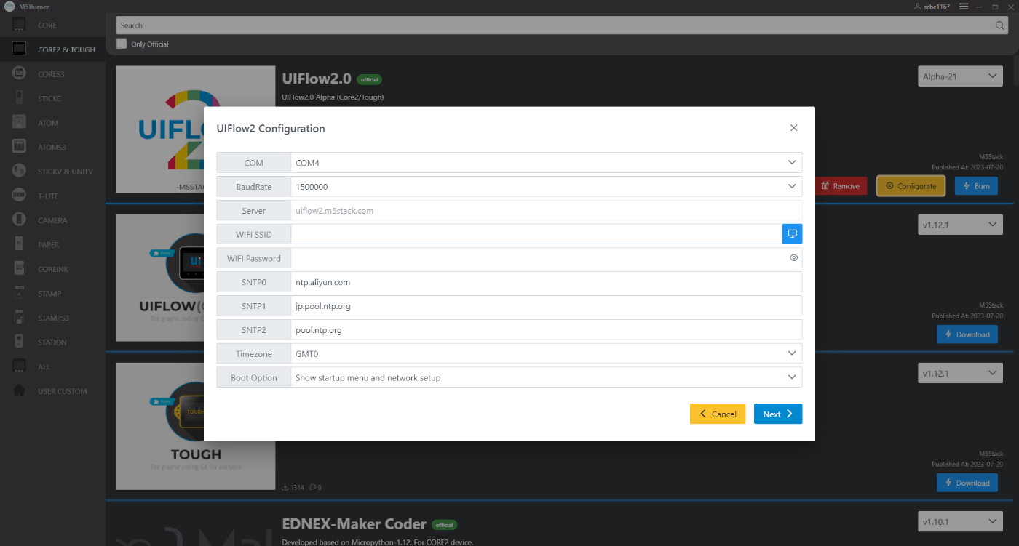Click the search magnifier icon
Screen dimensions: 1019x546
pyautogui.click(x=999, y=25)
